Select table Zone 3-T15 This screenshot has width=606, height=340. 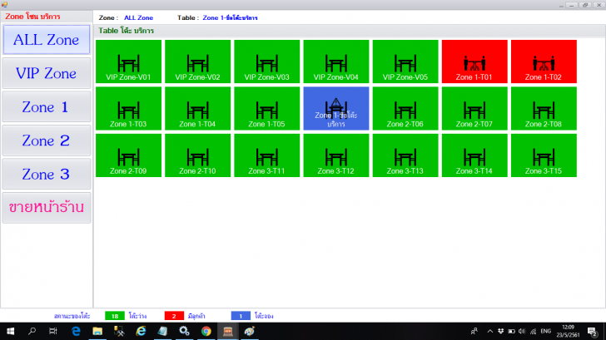tap(544, 155)
